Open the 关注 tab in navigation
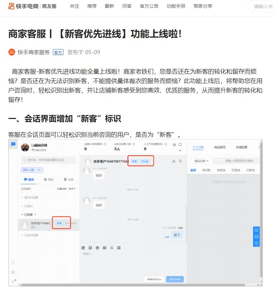 pyautogui.click(x=74, y=6)
